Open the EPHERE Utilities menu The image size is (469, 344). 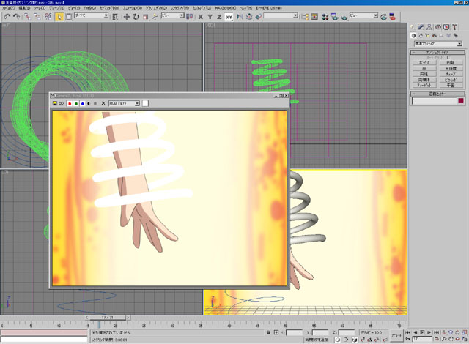tap(269, 8)
